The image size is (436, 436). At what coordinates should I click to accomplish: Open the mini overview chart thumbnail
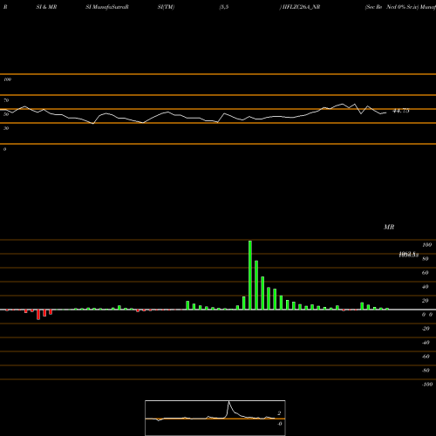tap(215, 418)
